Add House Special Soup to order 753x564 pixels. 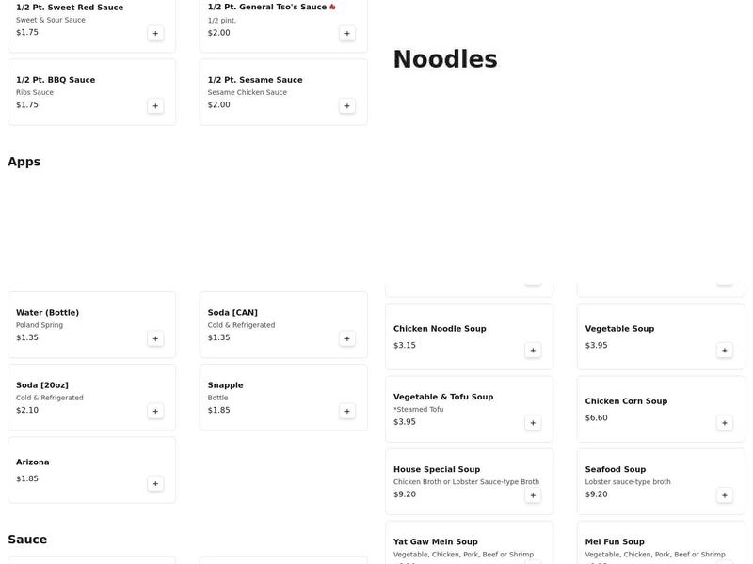tap(533, 495)
